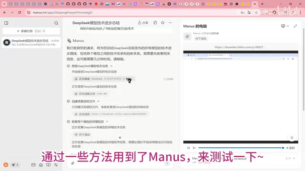The width and height of the screenshot is (305, 171).
Task: Jump to latest message with down arrow
Action: pos(120,137)
